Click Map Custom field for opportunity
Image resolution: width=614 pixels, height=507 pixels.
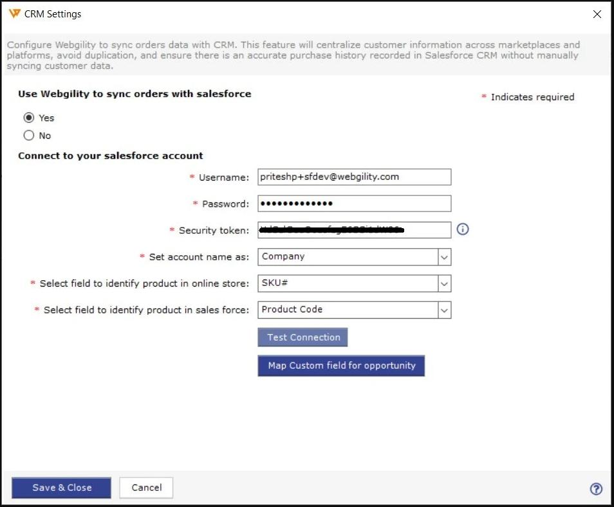tap(341, 366)
